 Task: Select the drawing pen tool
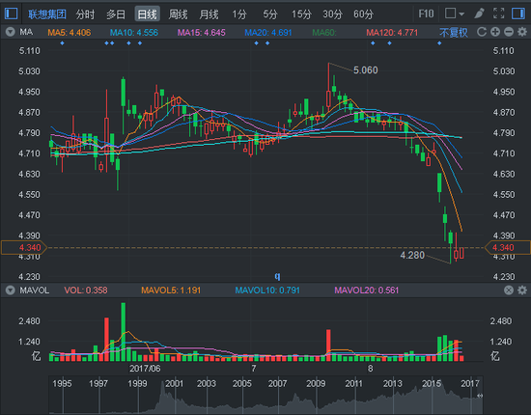(479, 14)
